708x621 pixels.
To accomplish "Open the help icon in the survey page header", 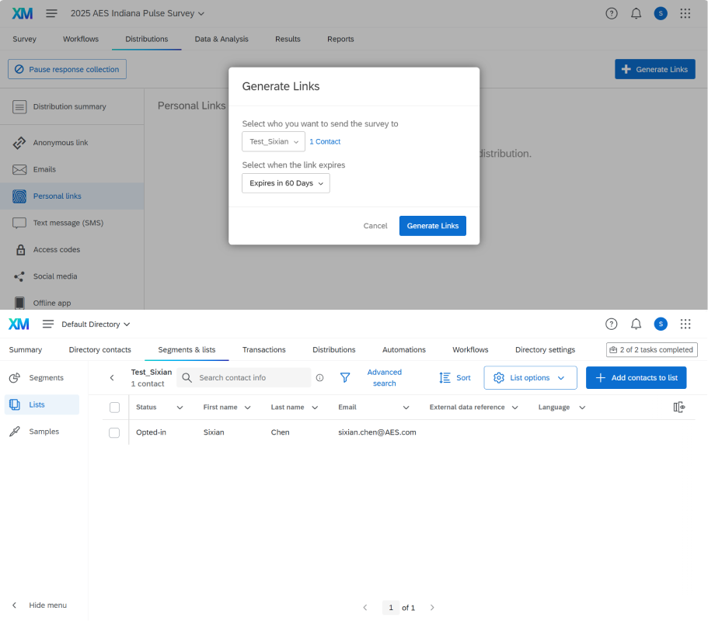I will (612, 13).
